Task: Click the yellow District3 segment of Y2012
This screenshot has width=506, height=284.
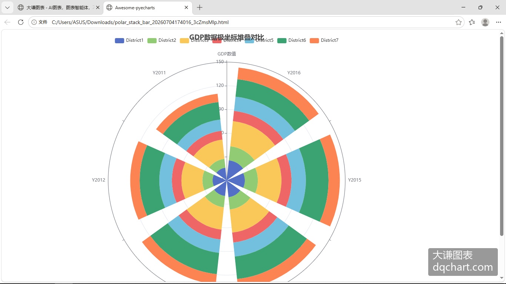Action: [x=193, y=180]
